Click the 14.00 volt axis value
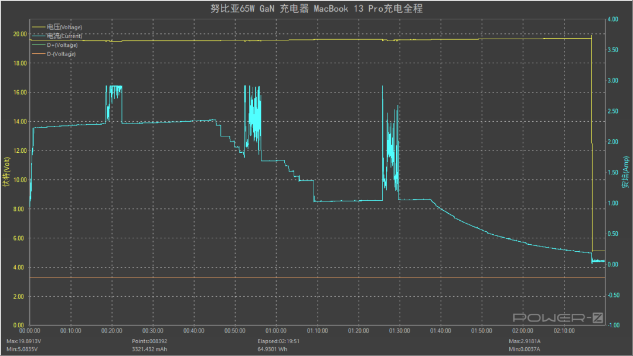The image size is (633, 356). pyautogui.click(x=20, y=122)
